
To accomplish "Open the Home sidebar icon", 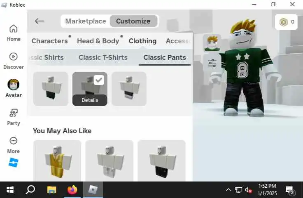I will pyautogui.click(x=13, y=33).
